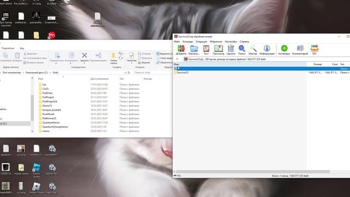Launch the Мастер (Wizard) wand in WinRAR
Viewport: 350px width, 197px height.
click(x=253, y=50)
